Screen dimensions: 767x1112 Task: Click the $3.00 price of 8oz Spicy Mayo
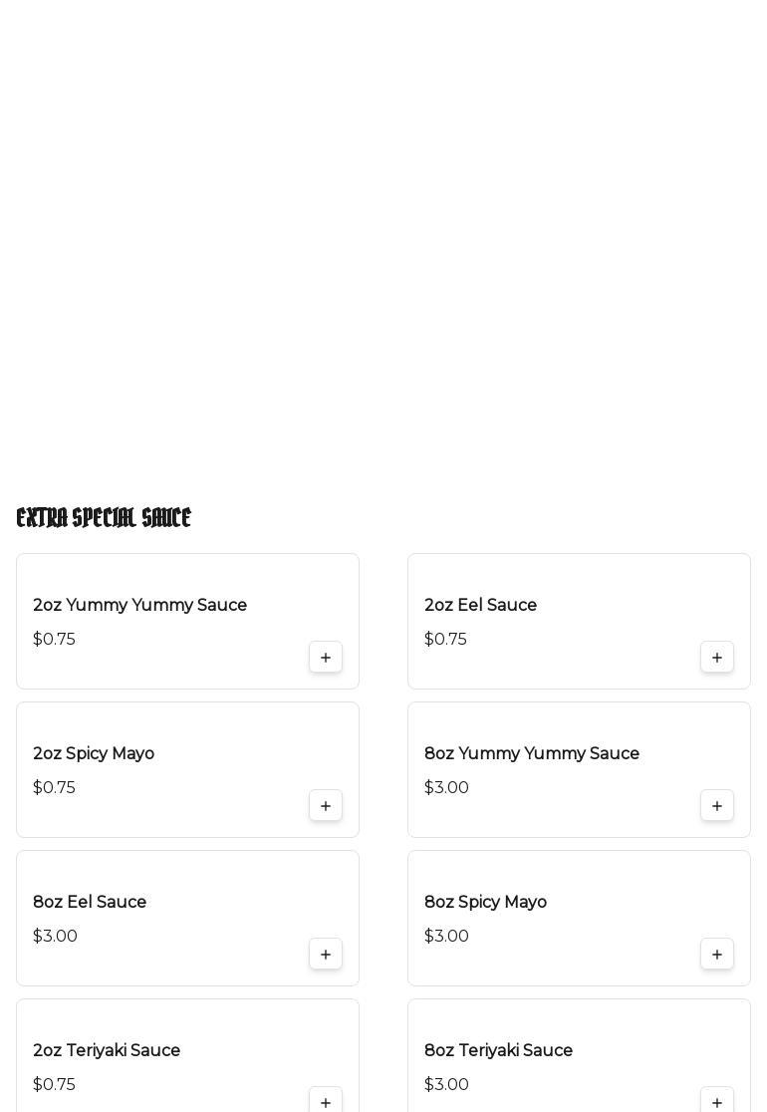[446, 937]
